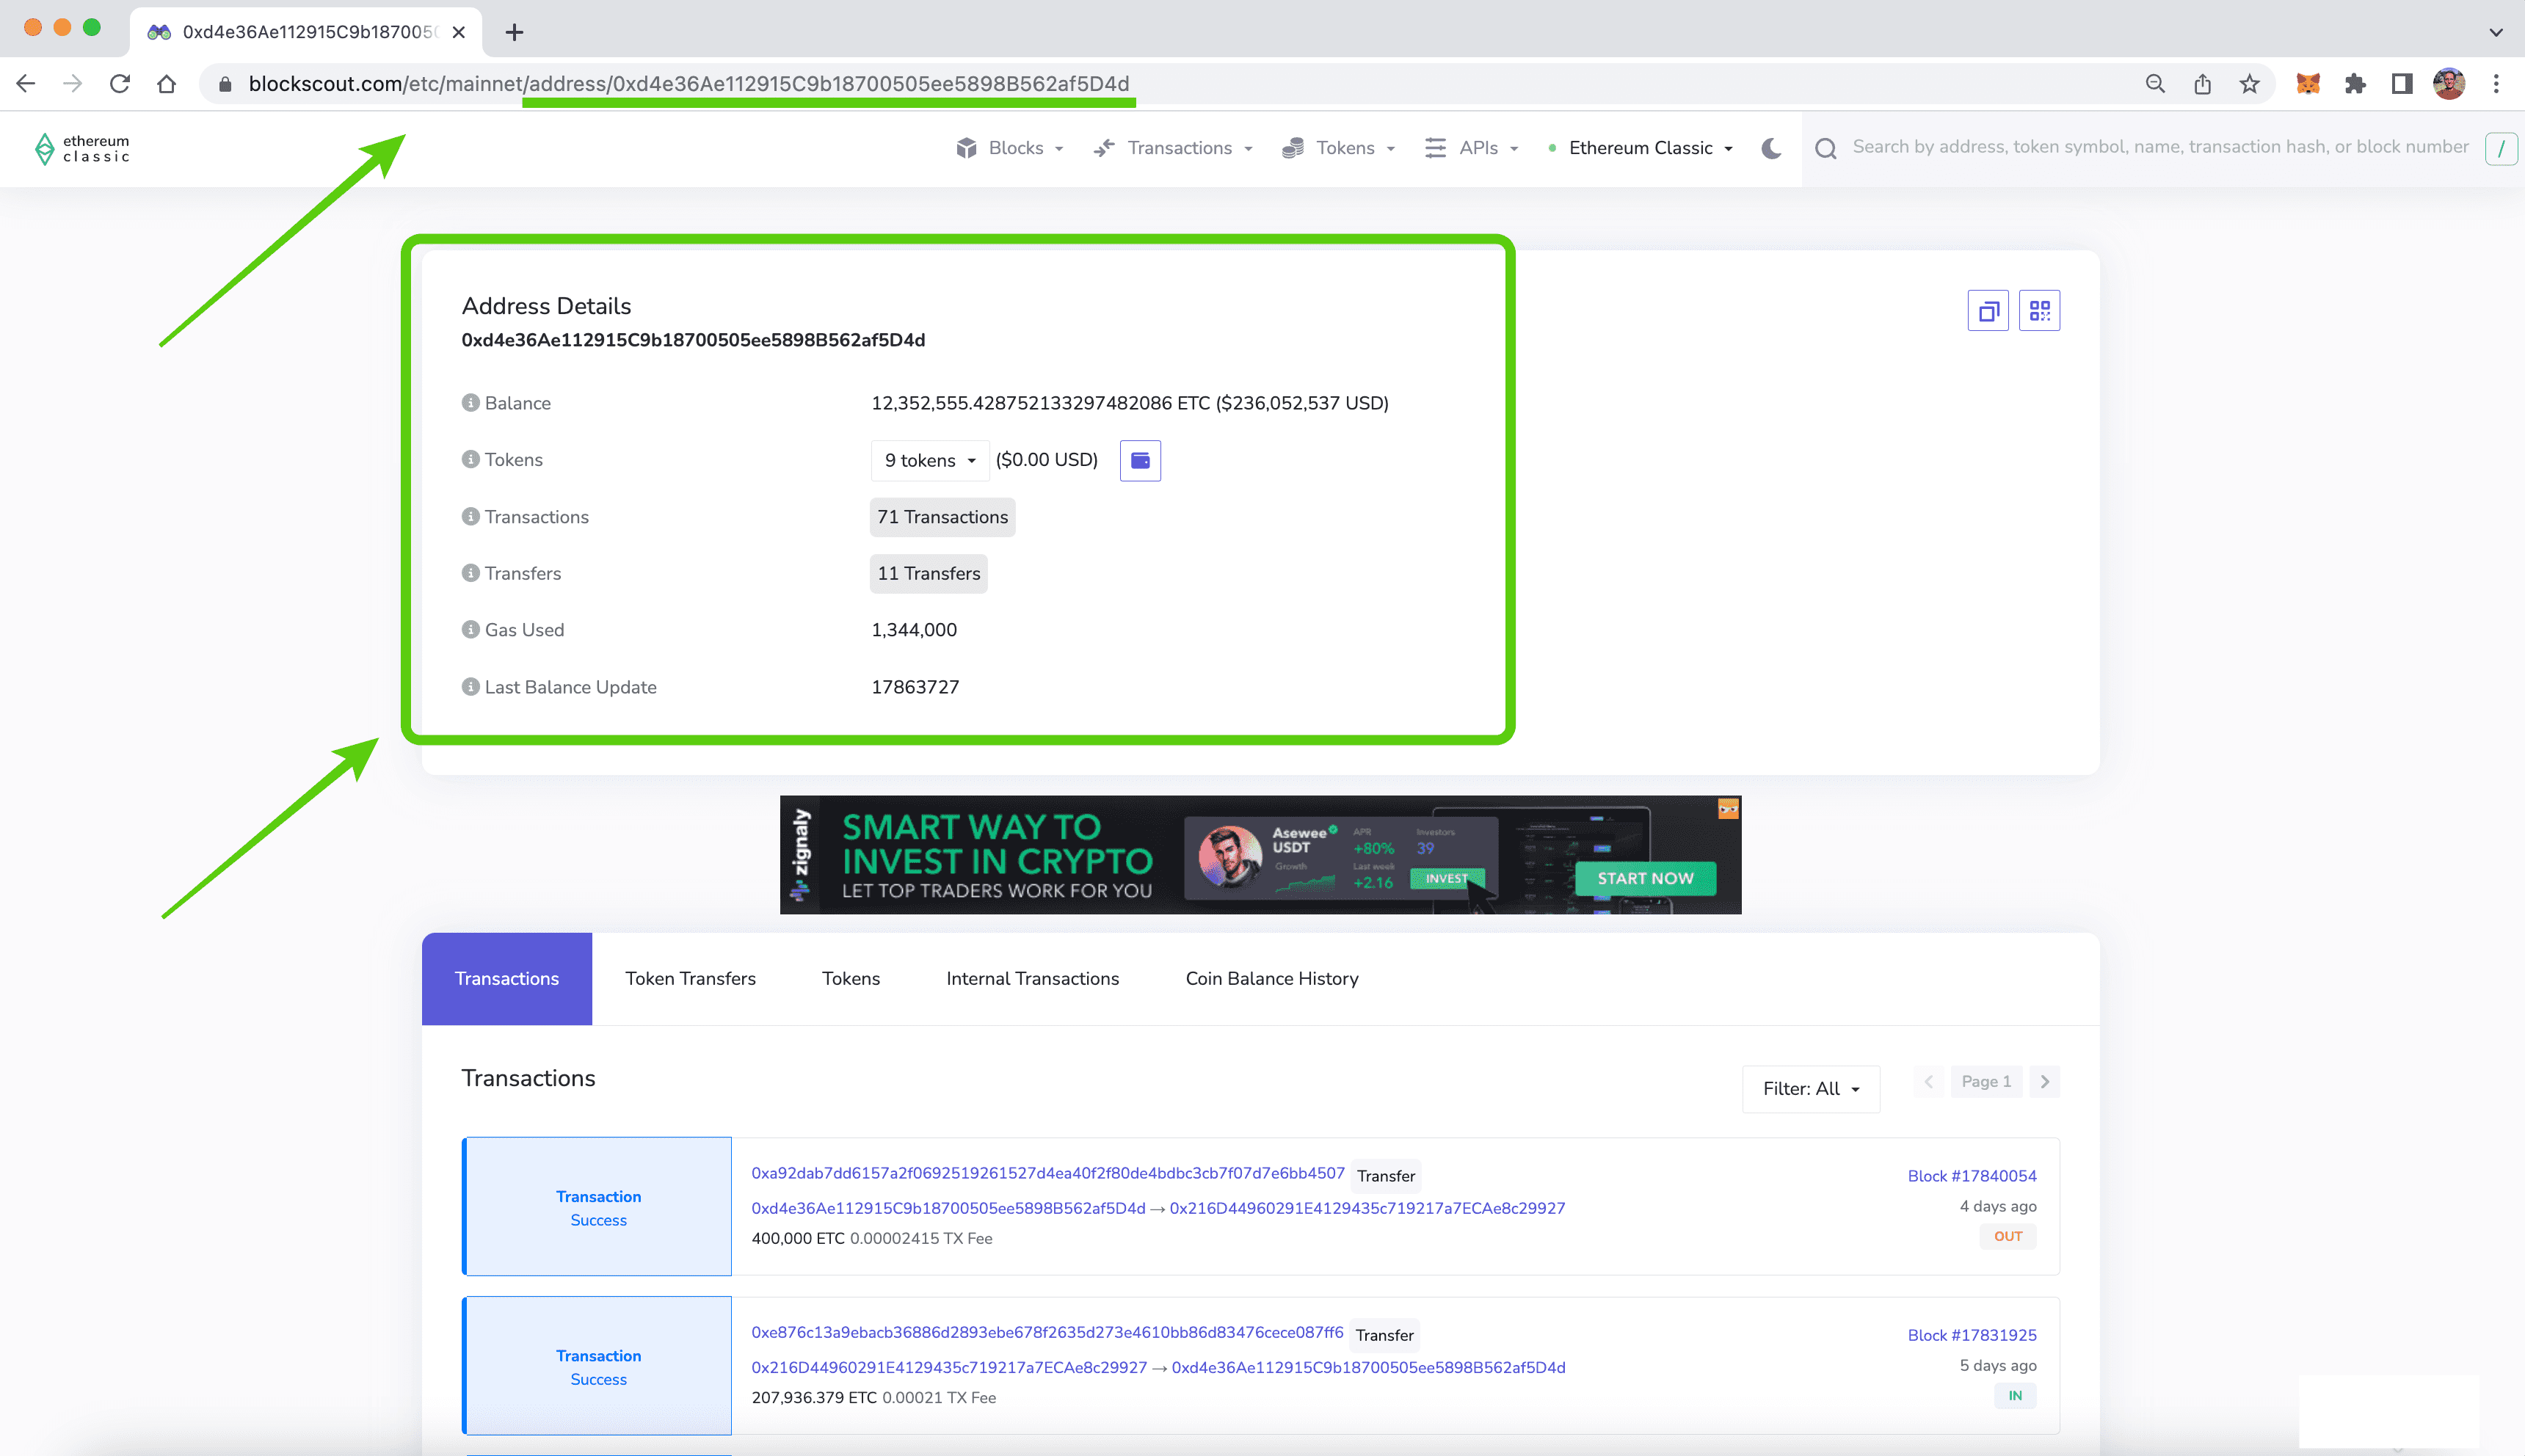Open the browser extensions puzzle icon
The height and width of the screenshot is (1456, 2525).
coord(2355,84)
